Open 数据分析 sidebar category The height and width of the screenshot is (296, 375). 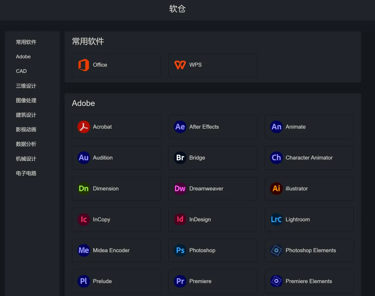(x=26, y=144)
